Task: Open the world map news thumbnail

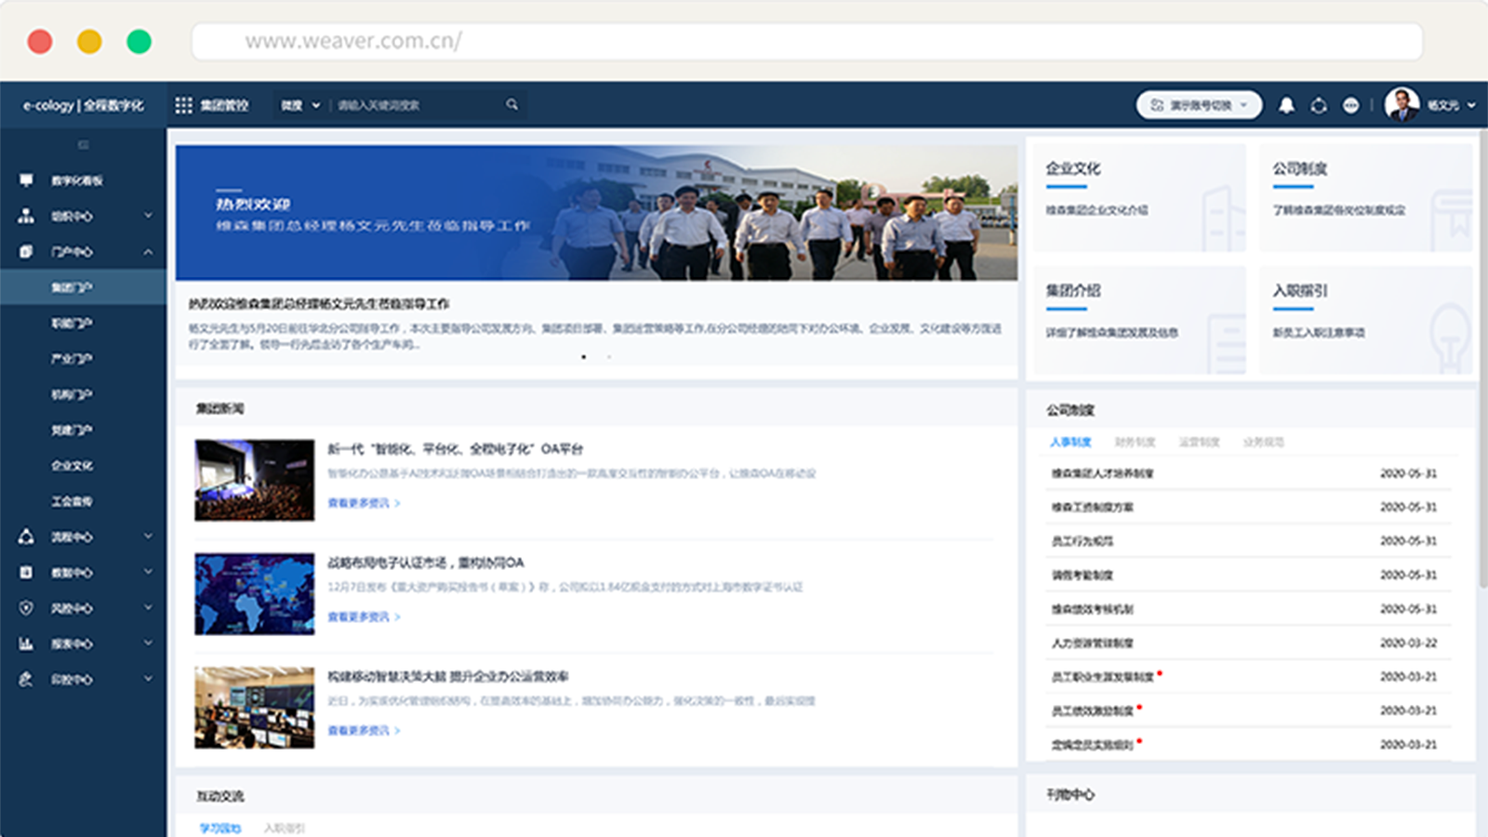Action: tap(254, 594)
